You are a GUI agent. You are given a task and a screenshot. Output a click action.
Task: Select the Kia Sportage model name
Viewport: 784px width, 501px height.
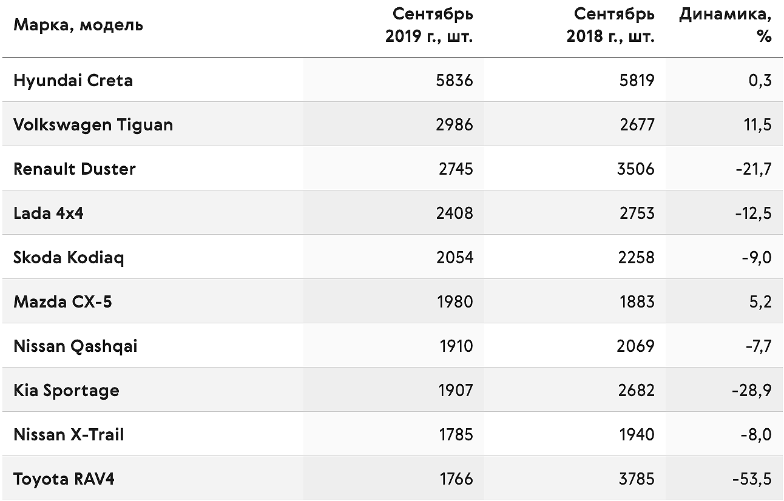tap(66, 391)
